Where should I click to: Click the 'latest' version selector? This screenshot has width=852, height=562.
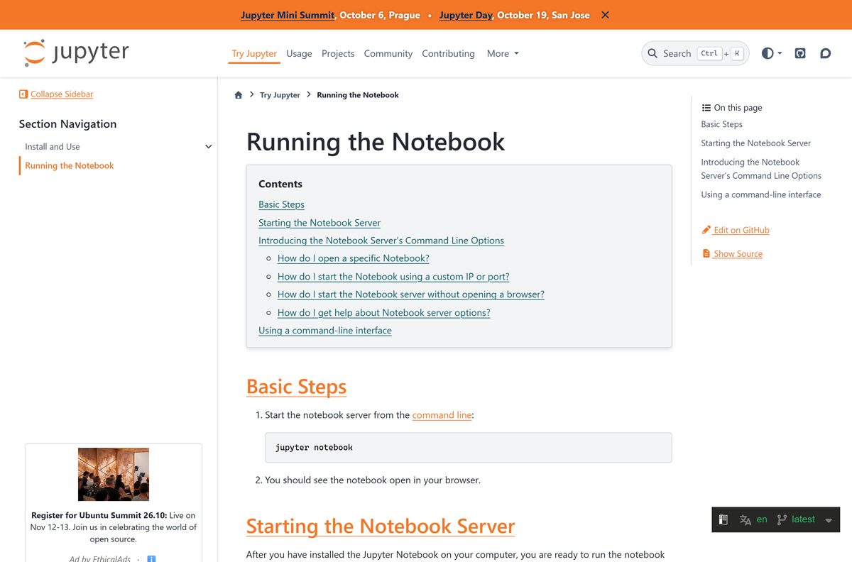(x=803, y=519)
